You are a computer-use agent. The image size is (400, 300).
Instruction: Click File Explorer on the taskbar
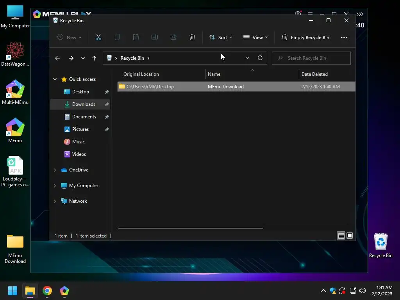tap(30, 291)
